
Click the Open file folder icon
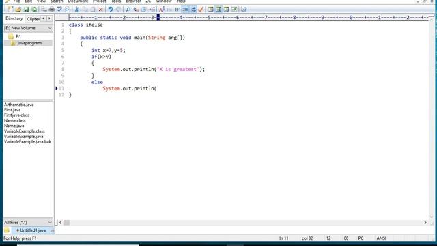click(18, 10)
